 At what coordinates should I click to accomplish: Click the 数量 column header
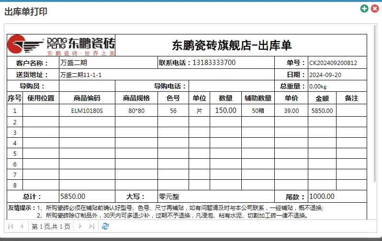[225, 98]
